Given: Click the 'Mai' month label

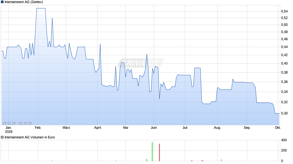Looking at the screenshot, I should pyautogui.click(x=126, y=128).
